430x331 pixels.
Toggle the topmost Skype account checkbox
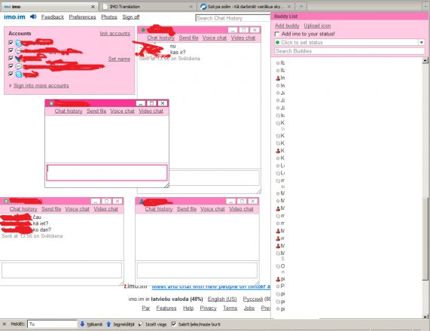11,42
